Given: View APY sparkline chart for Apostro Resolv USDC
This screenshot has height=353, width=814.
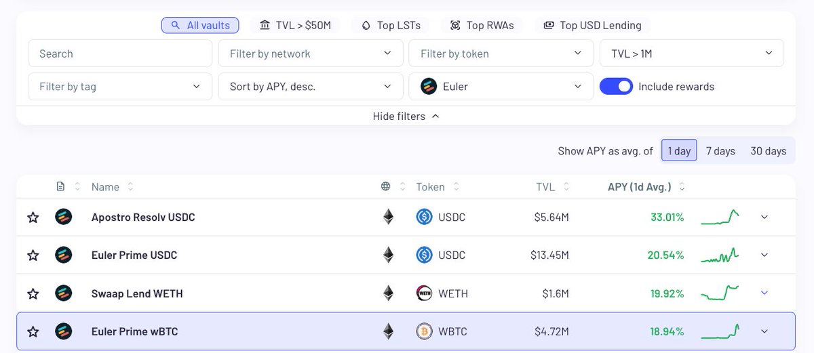Looking at the screenshot, I should 720,217.
